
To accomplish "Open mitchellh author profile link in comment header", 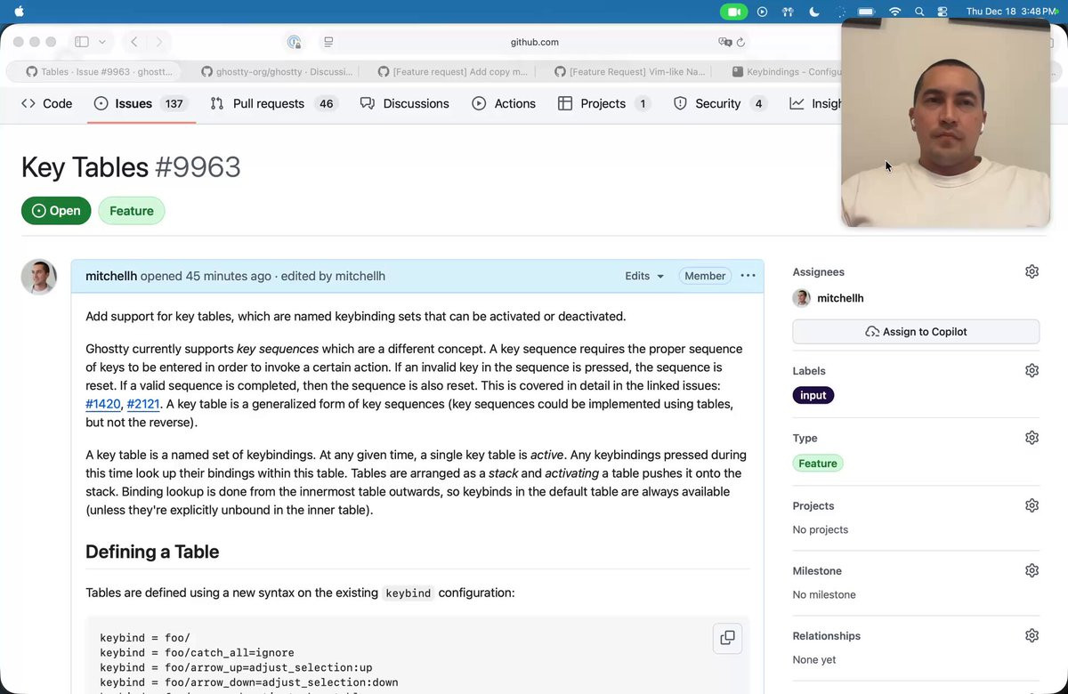I will (111, 276).
